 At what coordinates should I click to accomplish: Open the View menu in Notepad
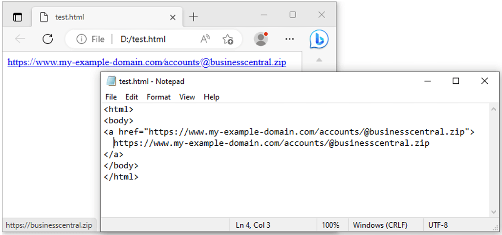(x=187, y=97)
